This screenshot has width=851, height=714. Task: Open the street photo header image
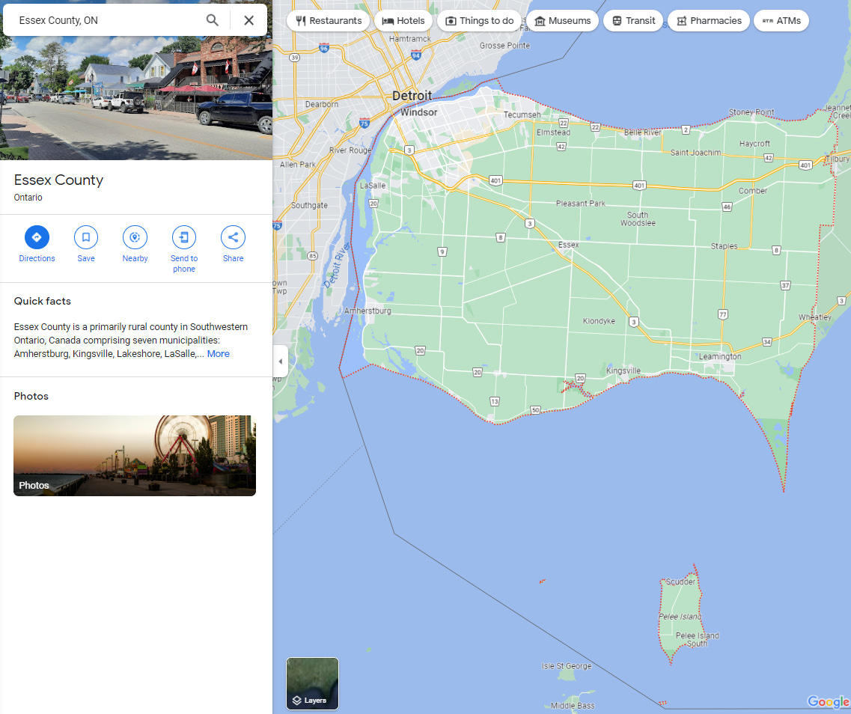[x=136, y=97]
